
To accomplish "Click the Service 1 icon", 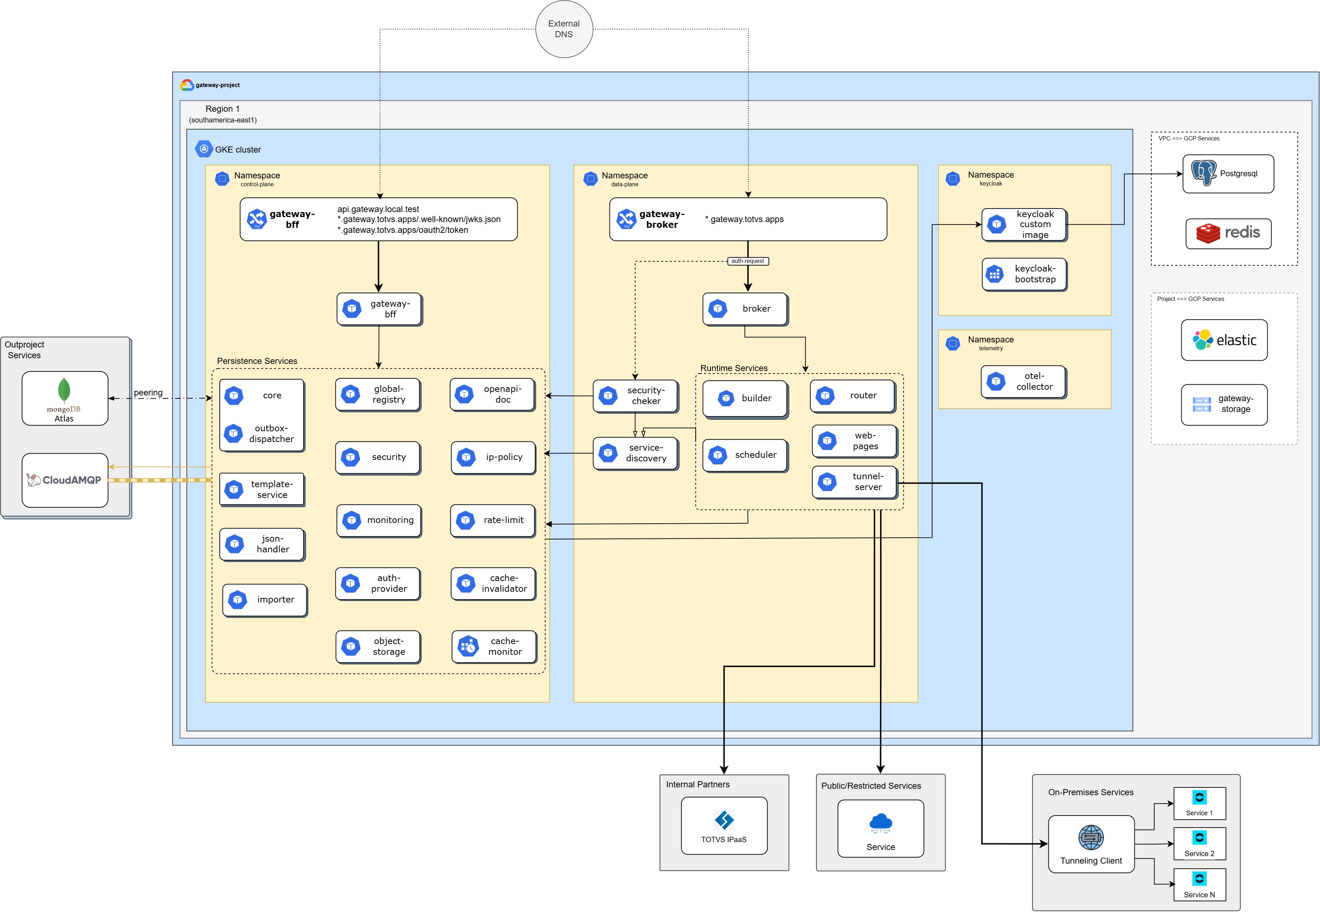I will click(1199, 797).
